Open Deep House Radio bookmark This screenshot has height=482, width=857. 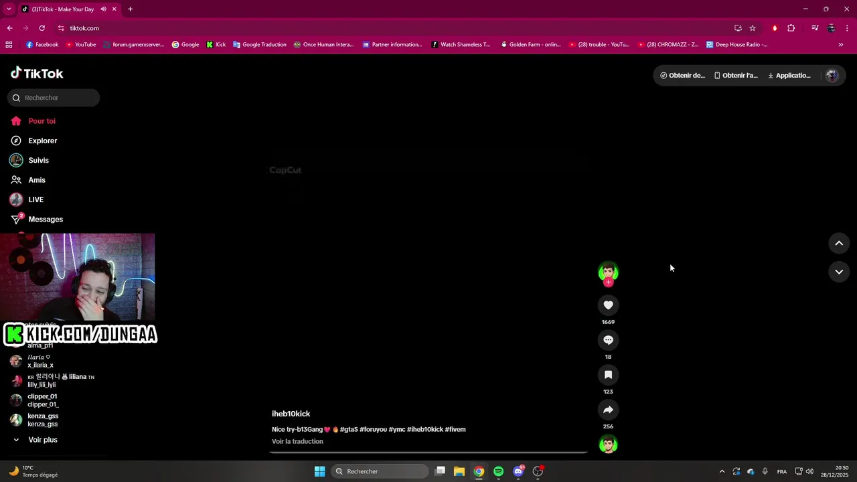736,45
